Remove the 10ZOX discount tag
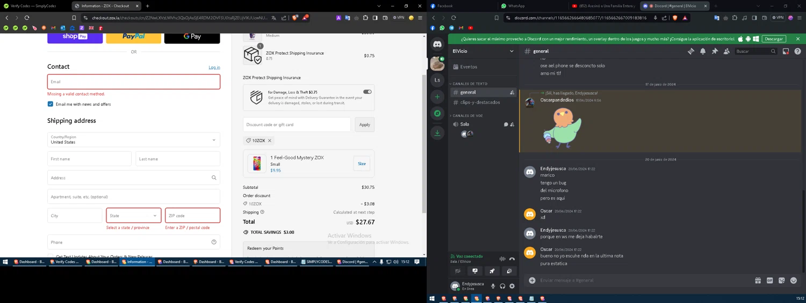 (270, 141)
